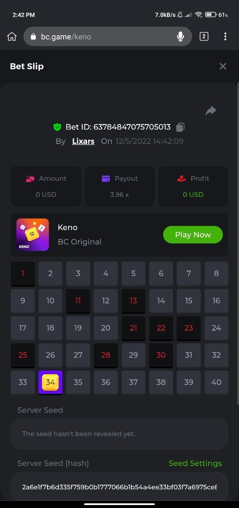Image resolution: width=239 pixels, height=508 pixels.
Task: Click the Keno game thumbnail icon
Action: pos(33,235)
